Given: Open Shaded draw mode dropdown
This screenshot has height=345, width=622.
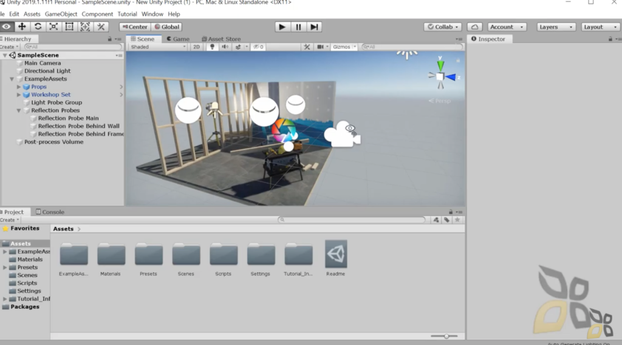Looking at the screenshot, I should (x=158, y=47).
